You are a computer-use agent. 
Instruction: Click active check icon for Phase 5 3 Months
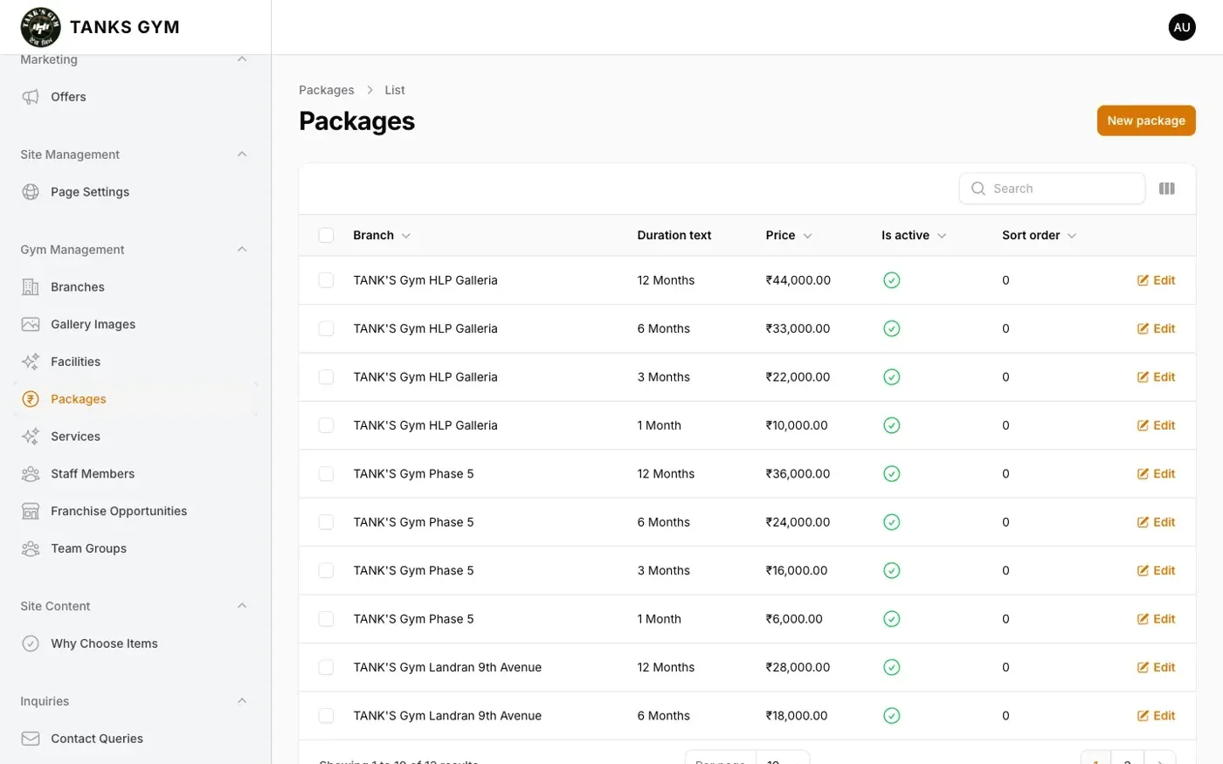point(891,571)
